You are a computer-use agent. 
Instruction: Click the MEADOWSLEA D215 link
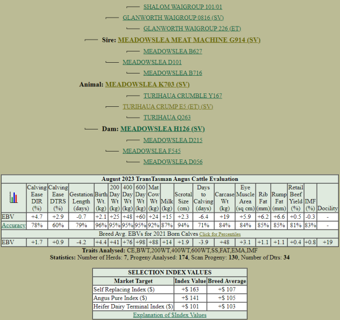coord(172,140)
